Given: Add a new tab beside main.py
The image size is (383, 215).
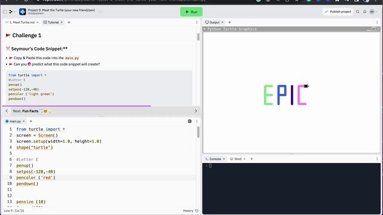Looking at the screenshot, I should point(31,121).
